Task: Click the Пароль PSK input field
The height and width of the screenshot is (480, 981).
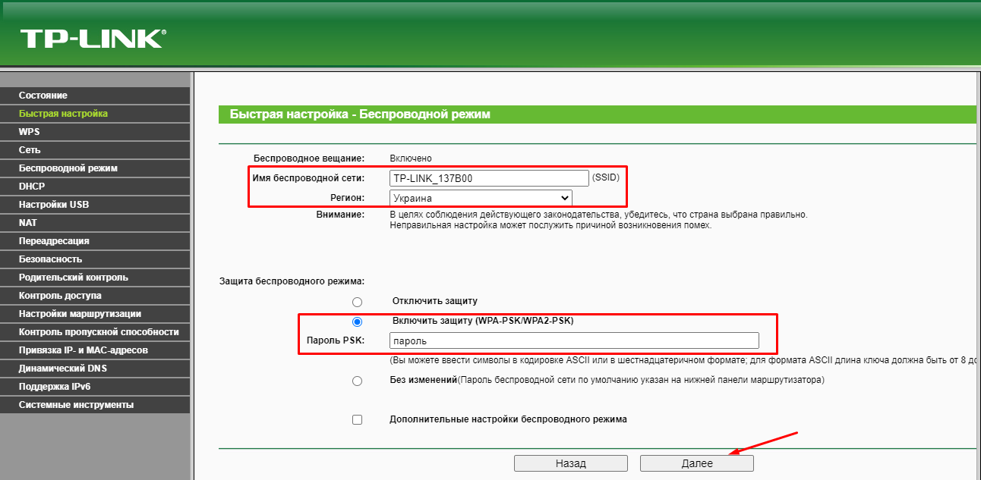Action: click(x=574, y=340)
